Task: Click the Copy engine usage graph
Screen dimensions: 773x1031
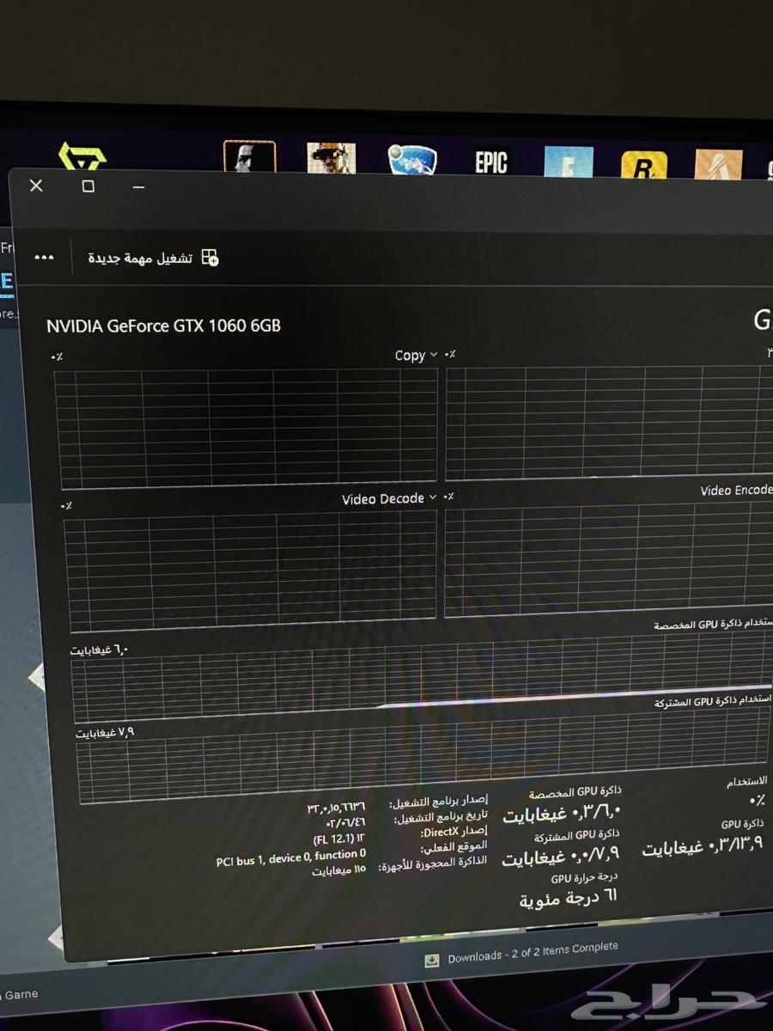Action: (x=247, y=424)
